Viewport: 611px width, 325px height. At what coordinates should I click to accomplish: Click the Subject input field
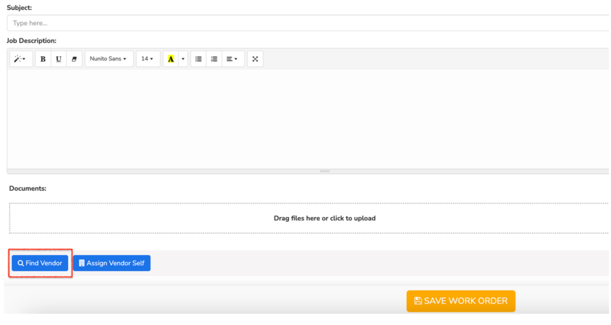pos(308,23)
